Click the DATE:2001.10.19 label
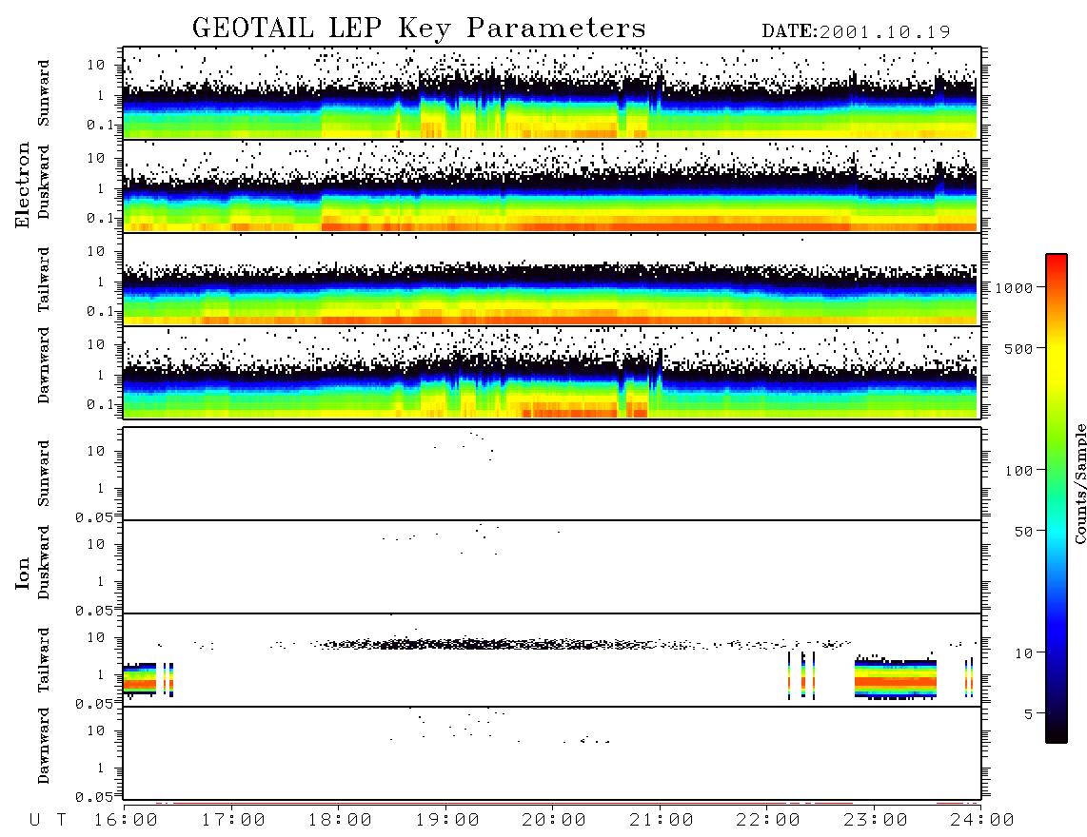The width and height of the screenshot is (1087, 837). tap(856, 32)
